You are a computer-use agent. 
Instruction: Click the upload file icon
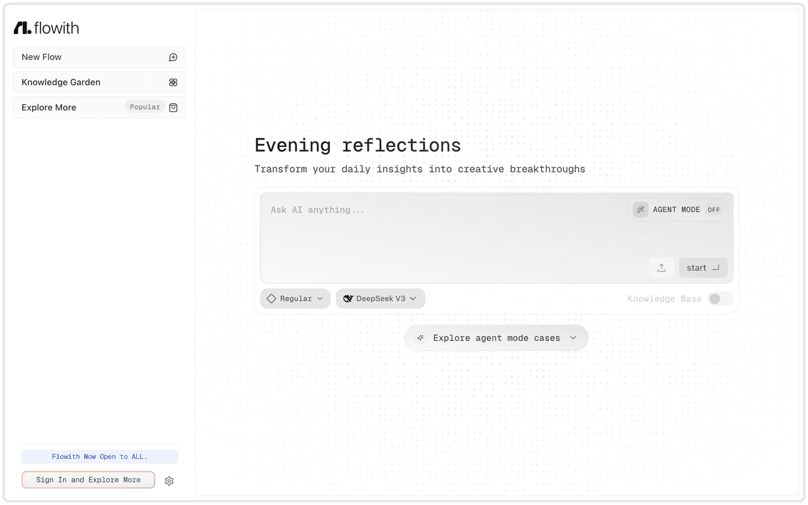pos(661,268)
